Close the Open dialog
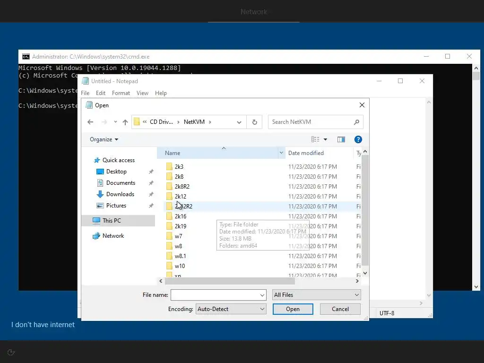Image resolution: width=484 pixels, height=363 pixels. [x=362, y=105]
